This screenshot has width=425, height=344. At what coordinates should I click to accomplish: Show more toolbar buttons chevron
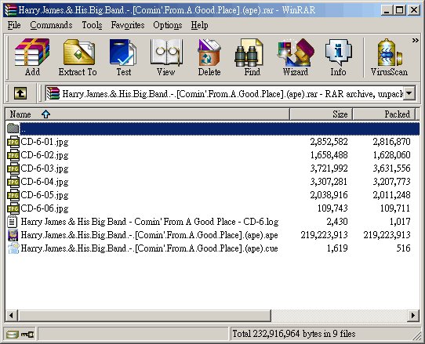pyautogui.click(x=416, y=41)
